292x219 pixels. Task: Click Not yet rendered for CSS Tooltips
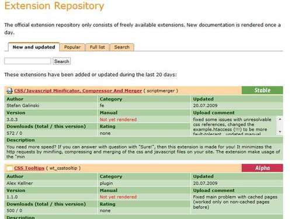pos(118,197)
